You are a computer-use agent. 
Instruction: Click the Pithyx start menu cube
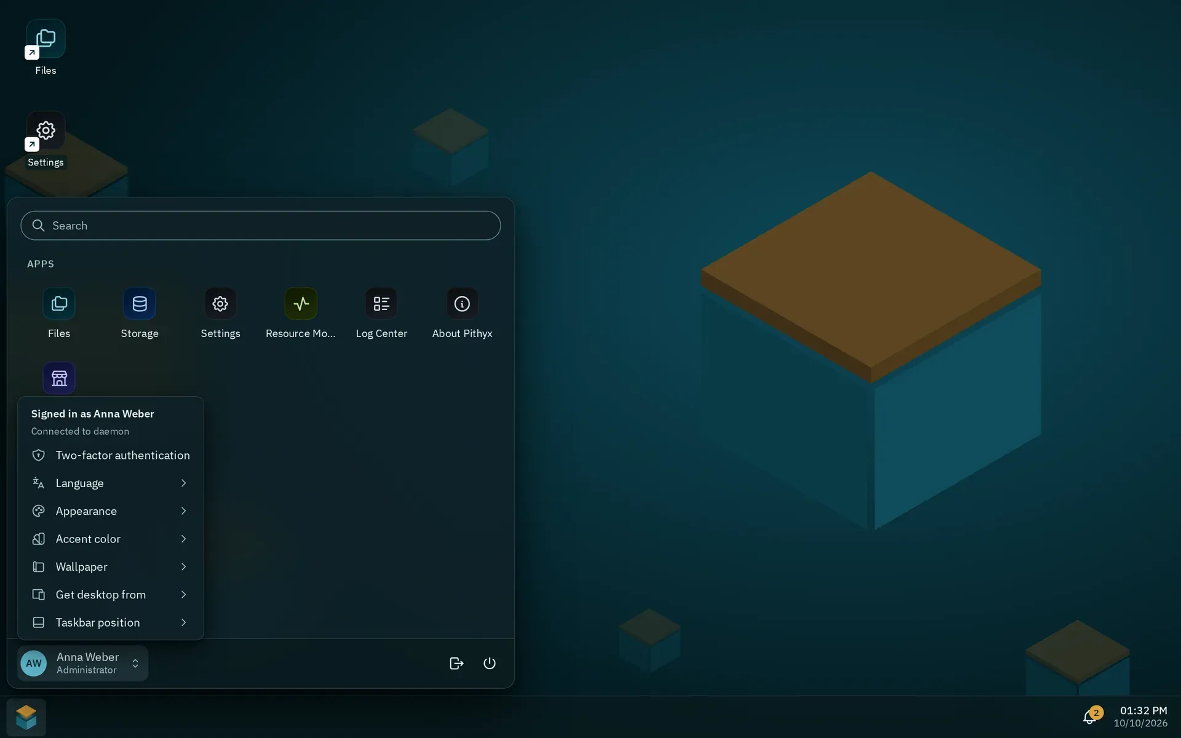pyautogui.click(x=26, y=717)
